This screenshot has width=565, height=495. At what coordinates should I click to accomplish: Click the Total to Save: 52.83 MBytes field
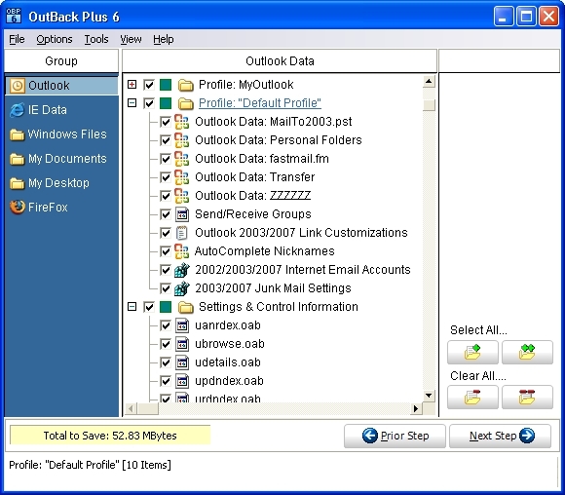[x=110, y=436]
